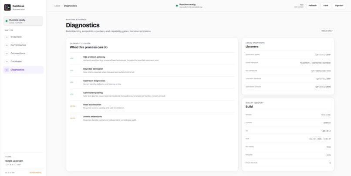Select the Diagnostics sidebar item
This screenshot has height=176, width=351.
(23, 70)
